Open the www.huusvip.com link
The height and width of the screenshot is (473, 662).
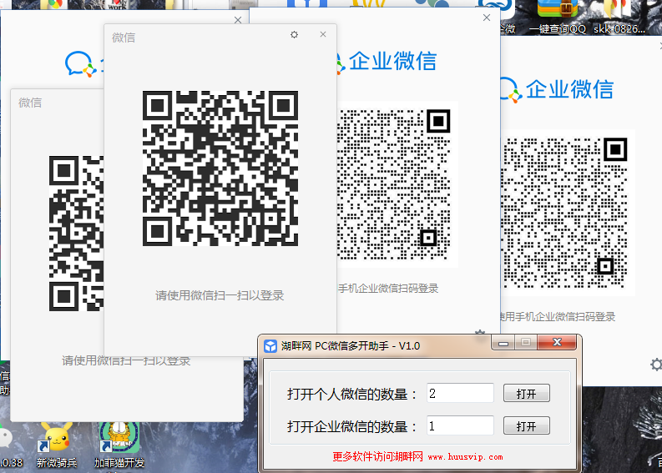click(465, 456)
